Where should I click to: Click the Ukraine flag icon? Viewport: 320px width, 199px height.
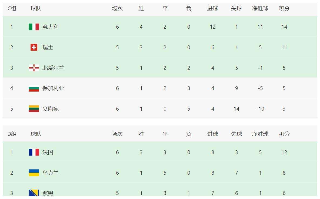pyautogui.click(x=34, y=173)
